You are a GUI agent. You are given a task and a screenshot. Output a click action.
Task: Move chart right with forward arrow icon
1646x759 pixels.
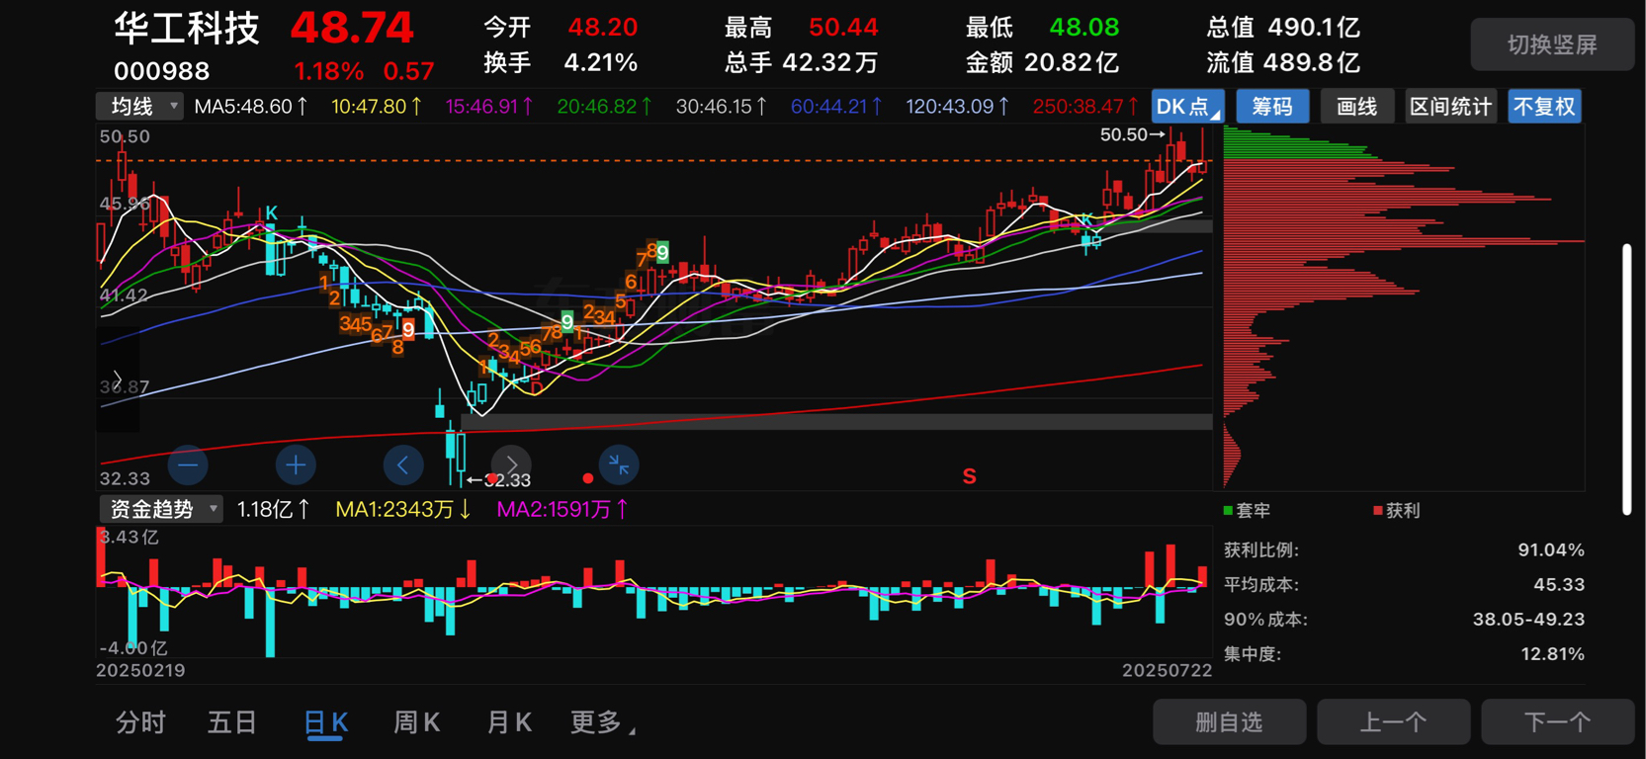pos(511,464)
